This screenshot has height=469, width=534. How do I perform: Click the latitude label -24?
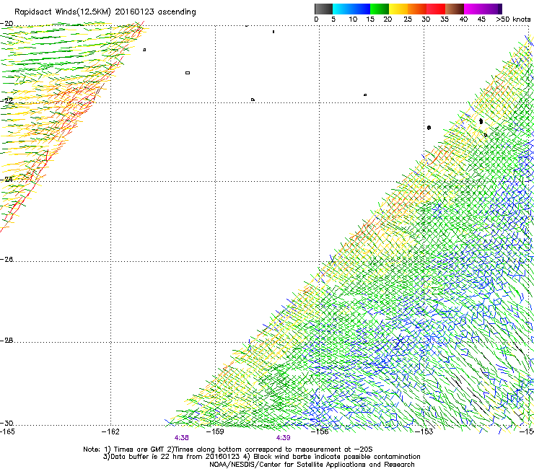(6, 179)
